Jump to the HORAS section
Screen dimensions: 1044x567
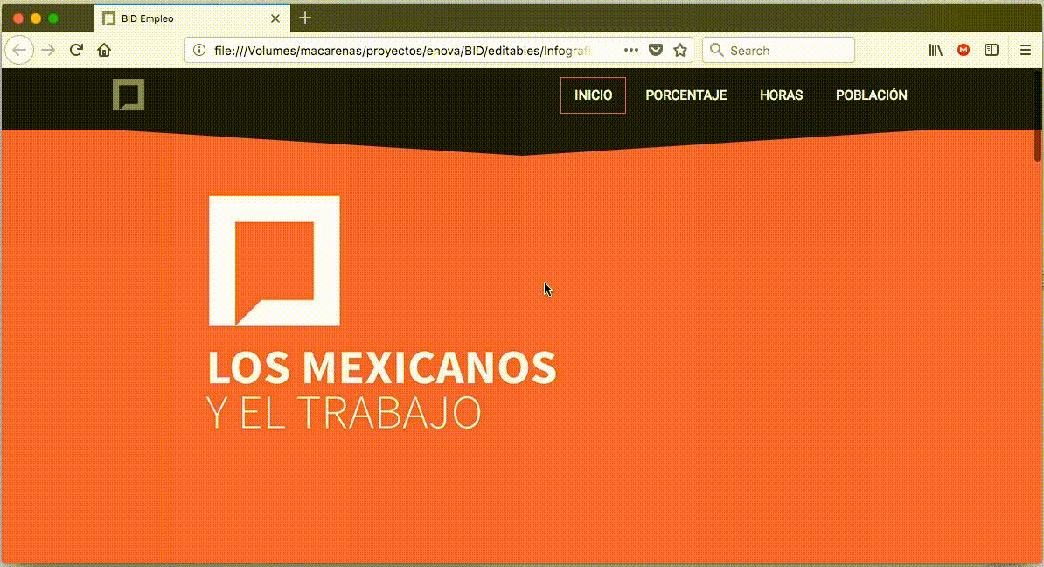click(x=781, y=95)
